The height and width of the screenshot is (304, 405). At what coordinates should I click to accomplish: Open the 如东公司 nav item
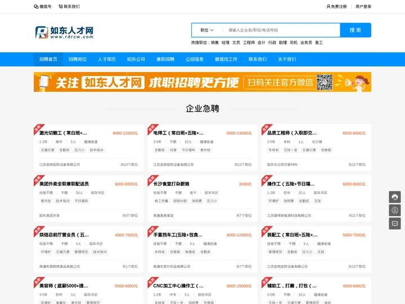pyautogui.click(x=136, y=59)
